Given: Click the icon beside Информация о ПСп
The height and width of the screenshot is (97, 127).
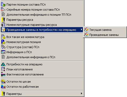Looking at the screenshot, I should [x=3, y=52].
